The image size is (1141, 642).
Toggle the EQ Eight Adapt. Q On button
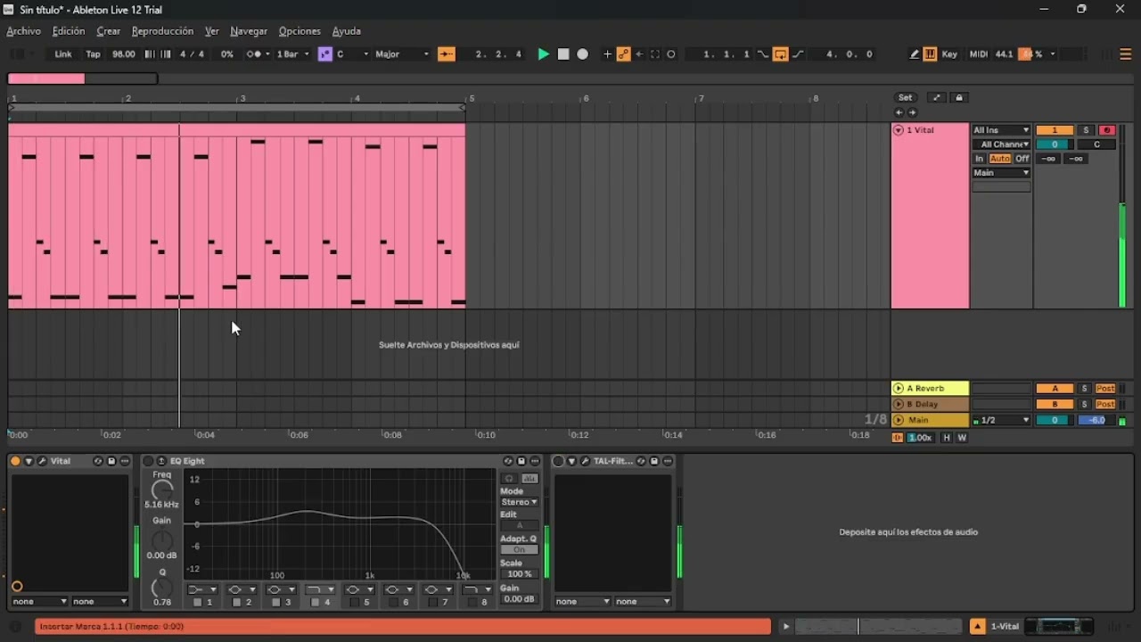coord(519,550)
